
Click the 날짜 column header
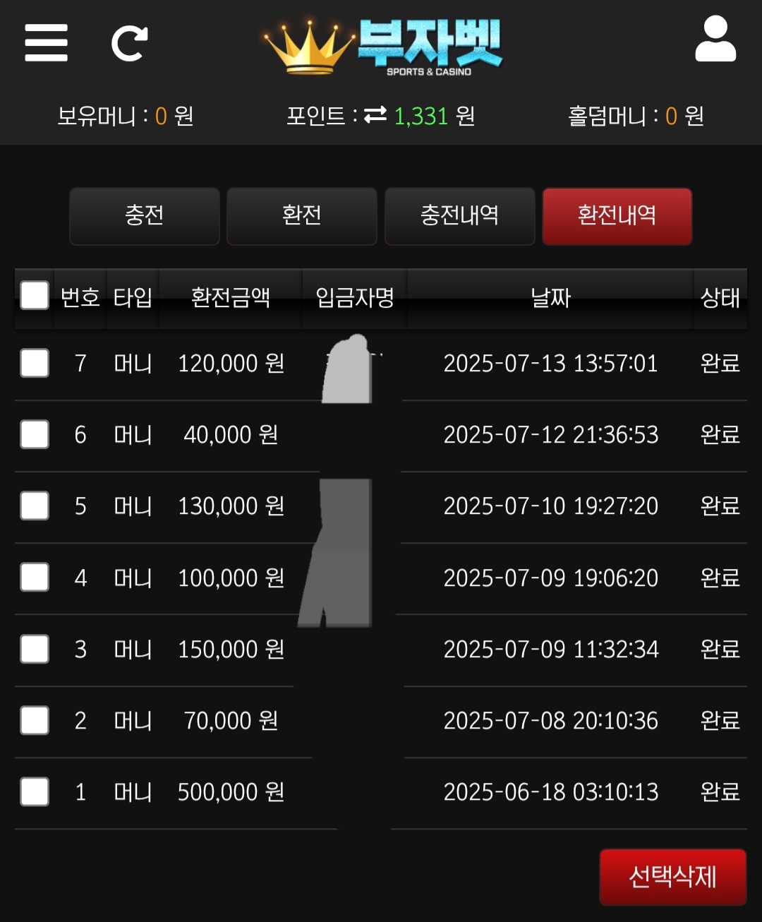(x=551, y=298)
